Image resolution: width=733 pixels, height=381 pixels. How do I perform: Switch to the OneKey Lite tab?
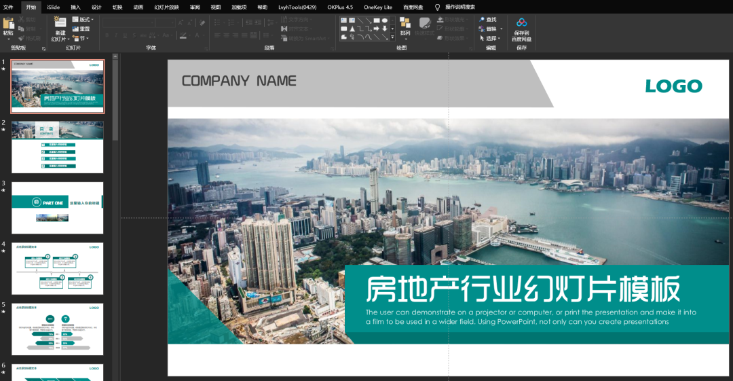coord(378,7)
